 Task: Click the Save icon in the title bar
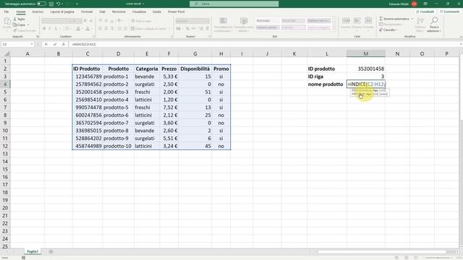click(x=51, y=4)
